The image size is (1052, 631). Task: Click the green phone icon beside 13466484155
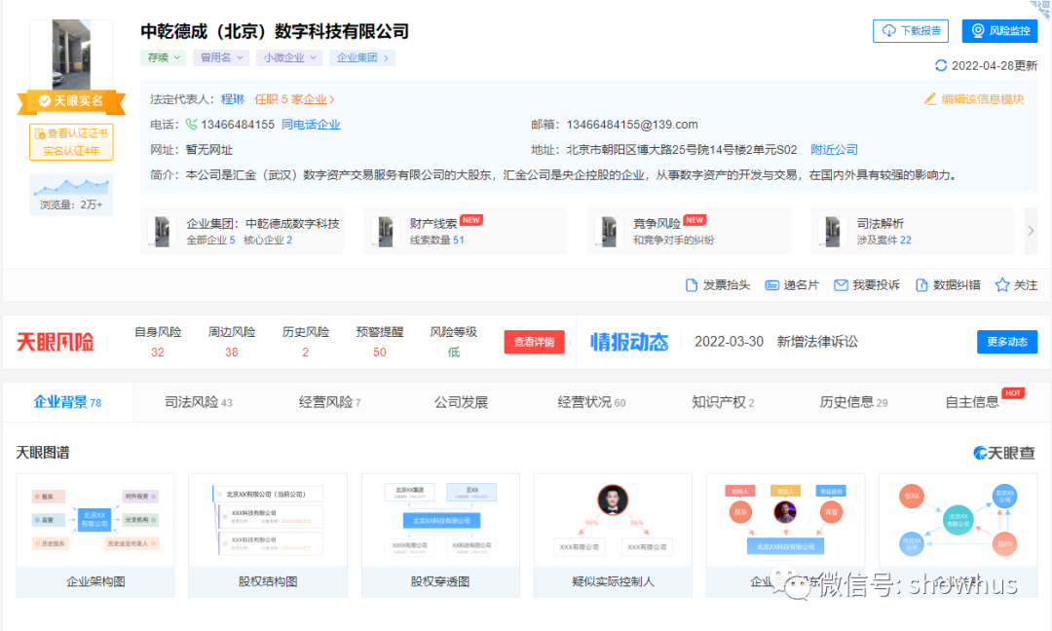point(191,124)
